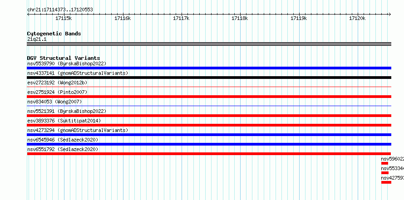Image resolution: width=404 pixels, height=200 pixels.
Task: Click the blue bar for nsv4273294
Action: tap(209, 135)
